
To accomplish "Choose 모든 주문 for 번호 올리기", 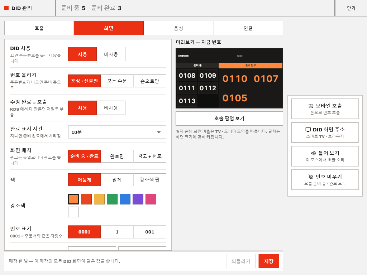I will pos(117,81).
